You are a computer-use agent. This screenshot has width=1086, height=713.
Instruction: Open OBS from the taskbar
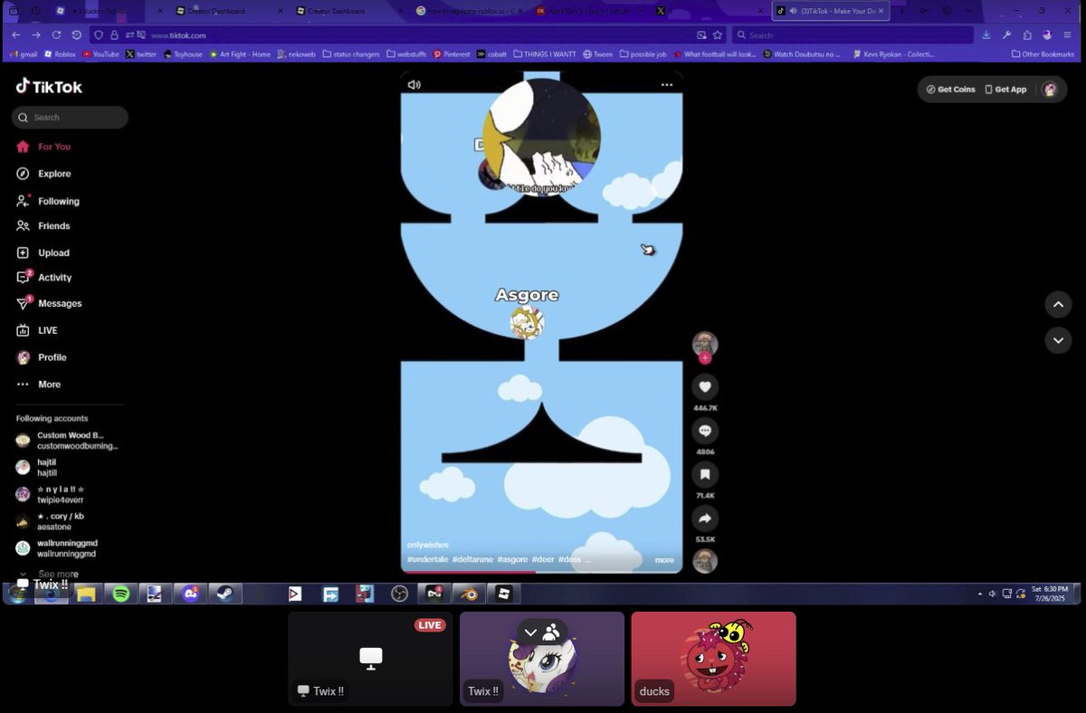click(399, 594)
